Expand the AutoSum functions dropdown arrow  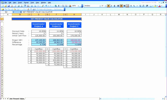pos(61,6)
